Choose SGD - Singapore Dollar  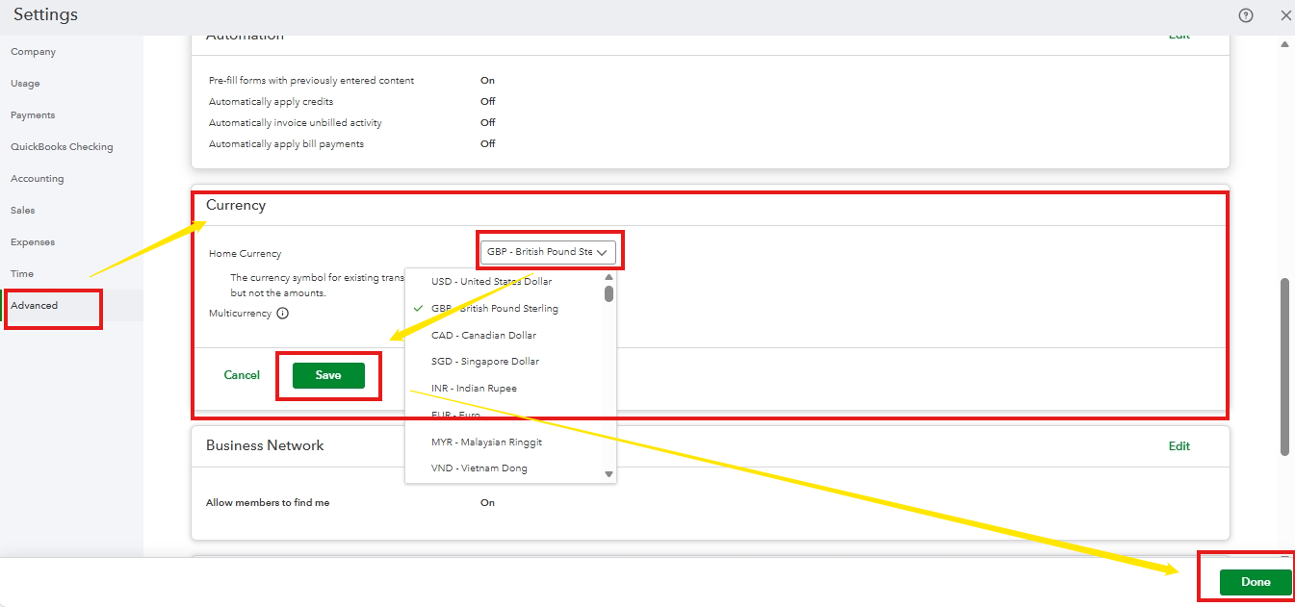point(485,362)
